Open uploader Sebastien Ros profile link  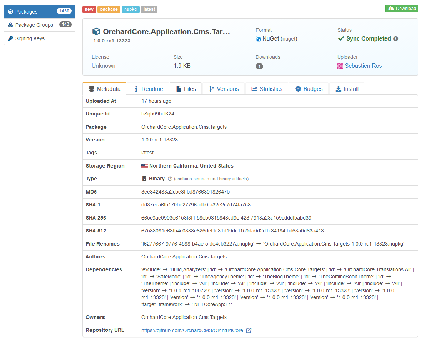363,66
